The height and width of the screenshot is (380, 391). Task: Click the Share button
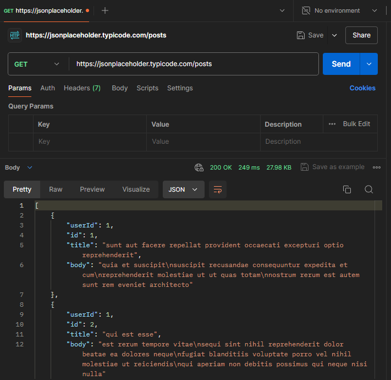pyautogui.click(x=361, y=35)
